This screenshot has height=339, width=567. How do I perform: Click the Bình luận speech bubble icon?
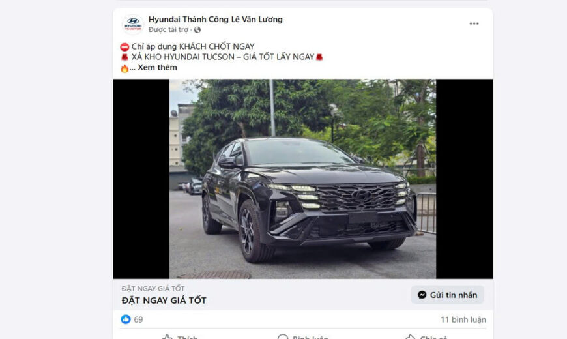click(282, 337)
